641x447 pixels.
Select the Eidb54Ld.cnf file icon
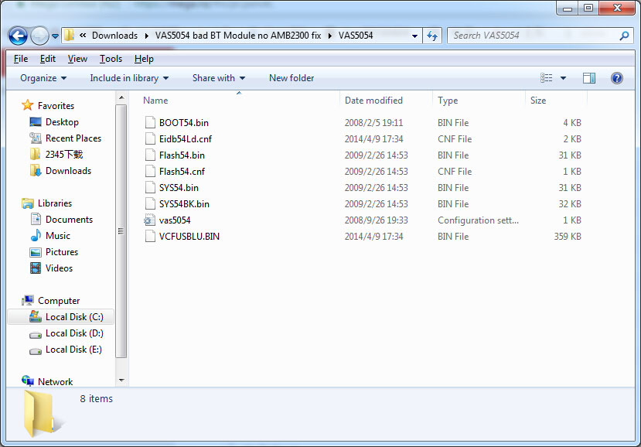(x=150, y=139)
